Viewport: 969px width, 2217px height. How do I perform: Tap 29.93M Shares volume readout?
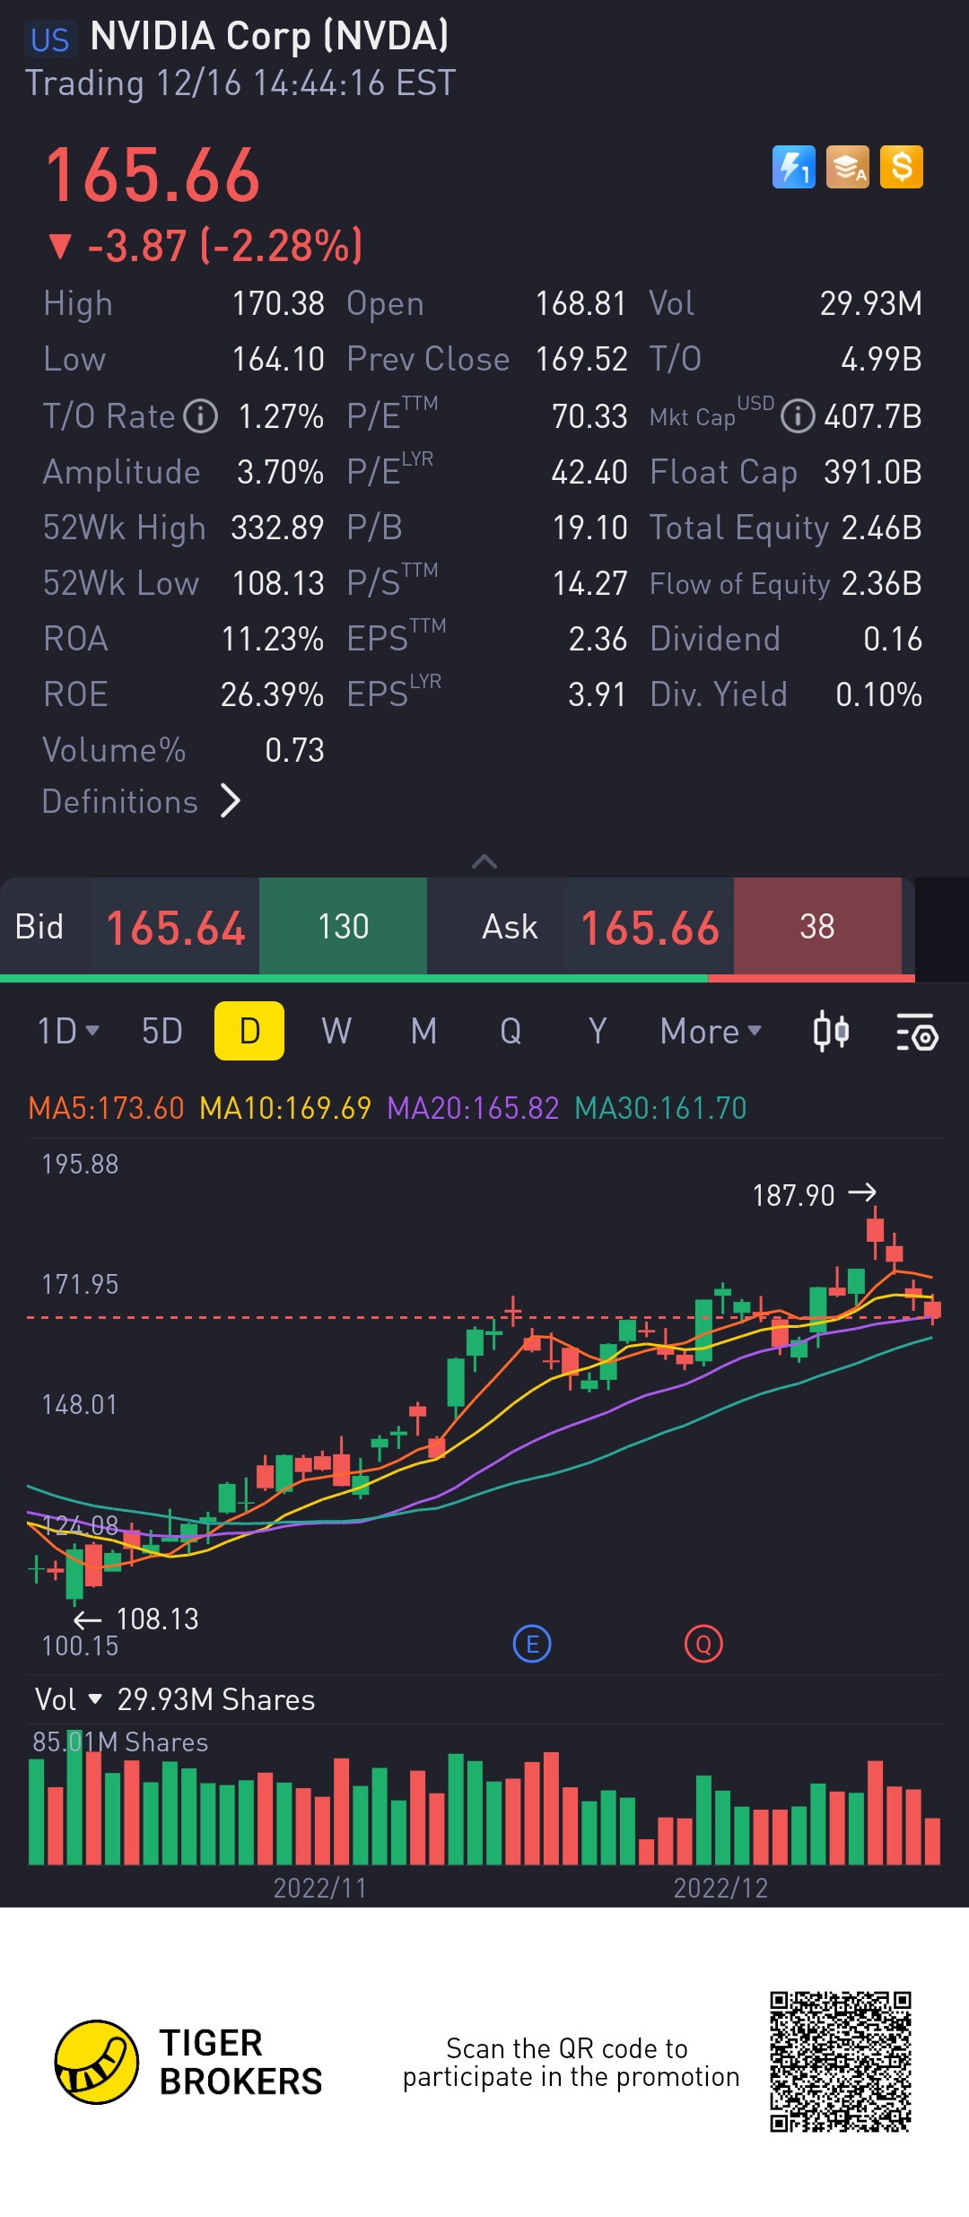216,1699
